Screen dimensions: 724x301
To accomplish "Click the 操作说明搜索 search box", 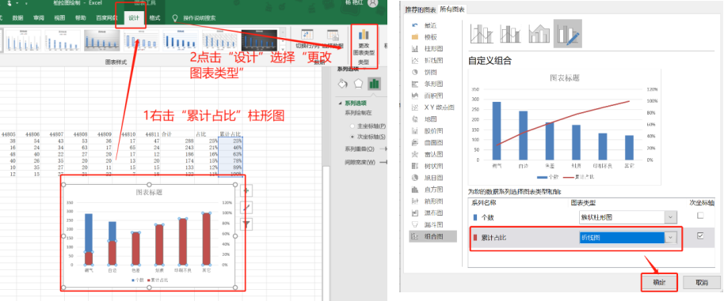I will pyautogui.click(x=199, y=18).
